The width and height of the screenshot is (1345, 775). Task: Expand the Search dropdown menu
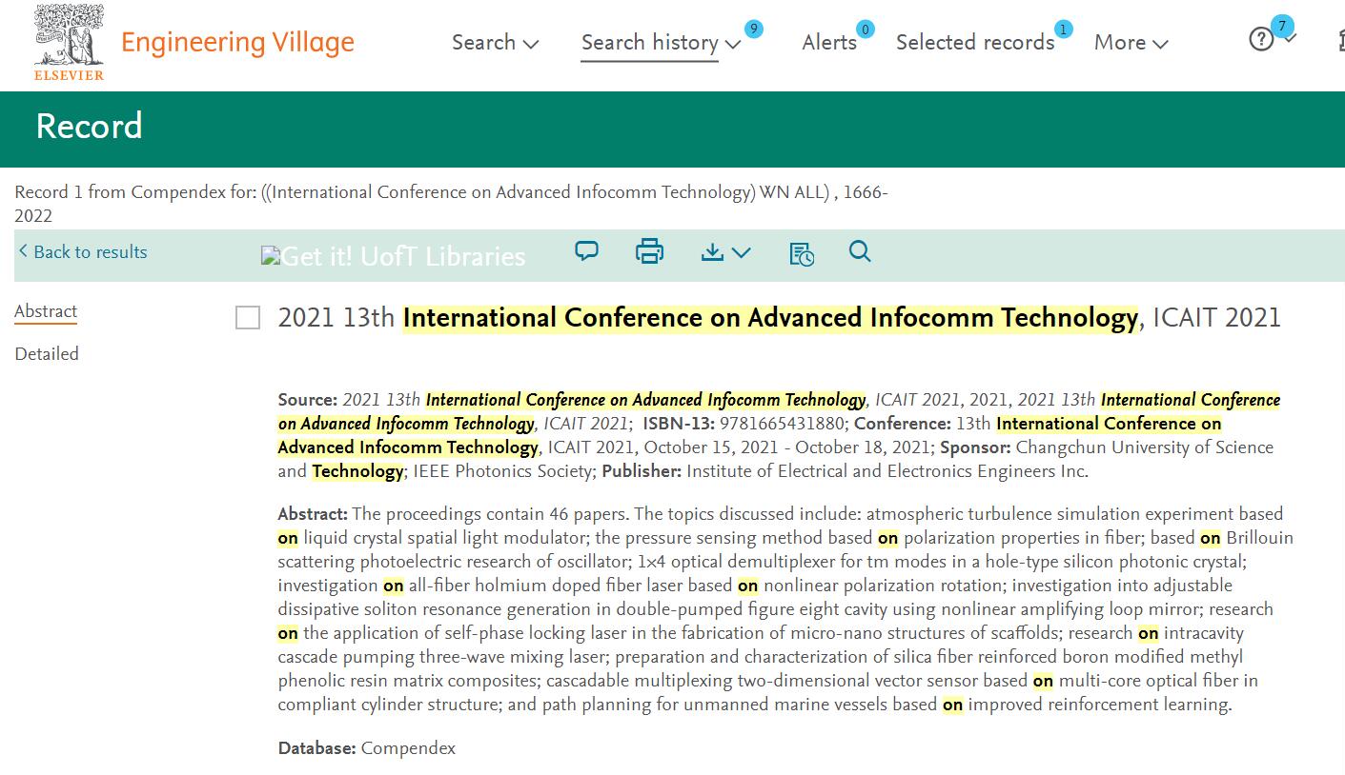495,43
